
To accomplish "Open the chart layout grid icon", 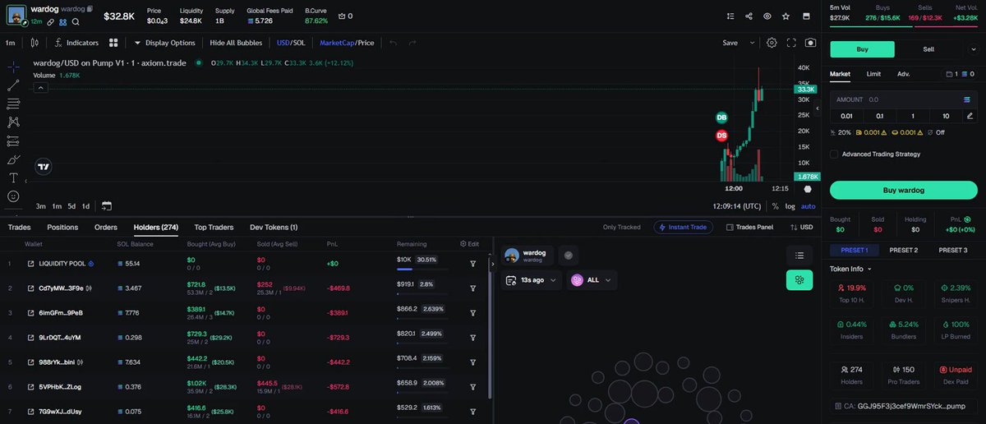I will coord(113,43).
